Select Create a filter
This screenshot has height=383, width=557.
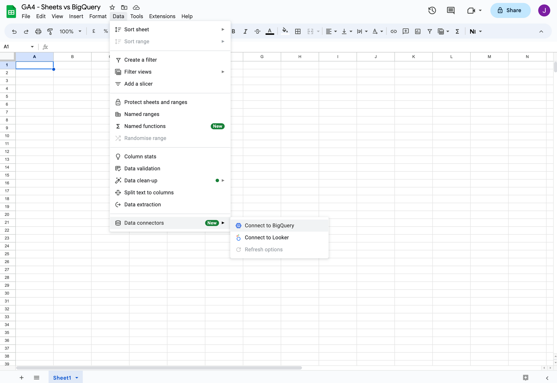(170, 60)
